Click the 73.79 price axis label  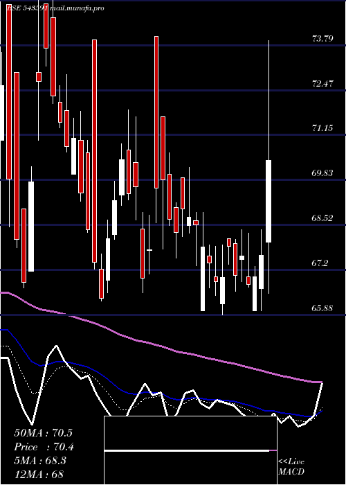click(322, 39)
